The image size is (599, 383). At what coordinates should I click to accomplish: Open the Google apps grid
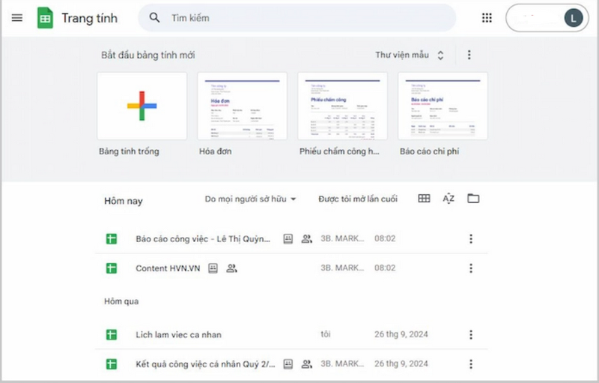click(487, 18)
